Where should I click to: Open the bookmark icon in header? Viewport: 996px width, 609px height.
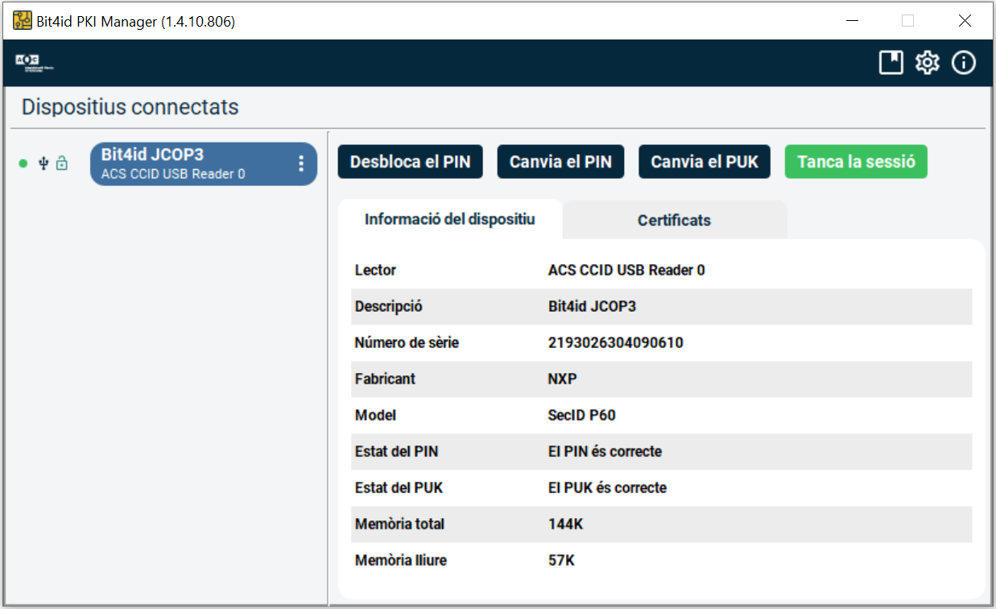tap(891, 63)
